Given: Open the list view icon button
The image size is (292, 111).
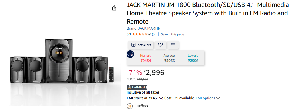Looking at the screenshot, I should 173,45.
